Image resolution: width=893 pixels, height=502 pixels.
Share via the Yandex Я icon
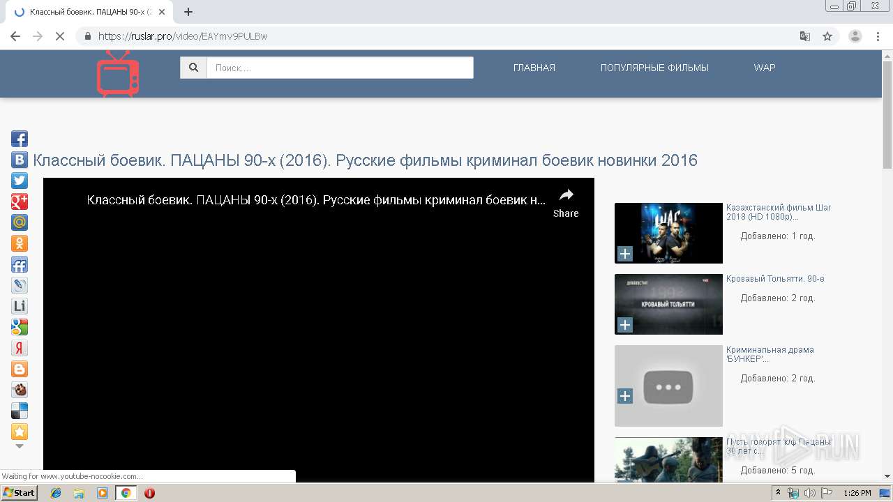point(20,348)
